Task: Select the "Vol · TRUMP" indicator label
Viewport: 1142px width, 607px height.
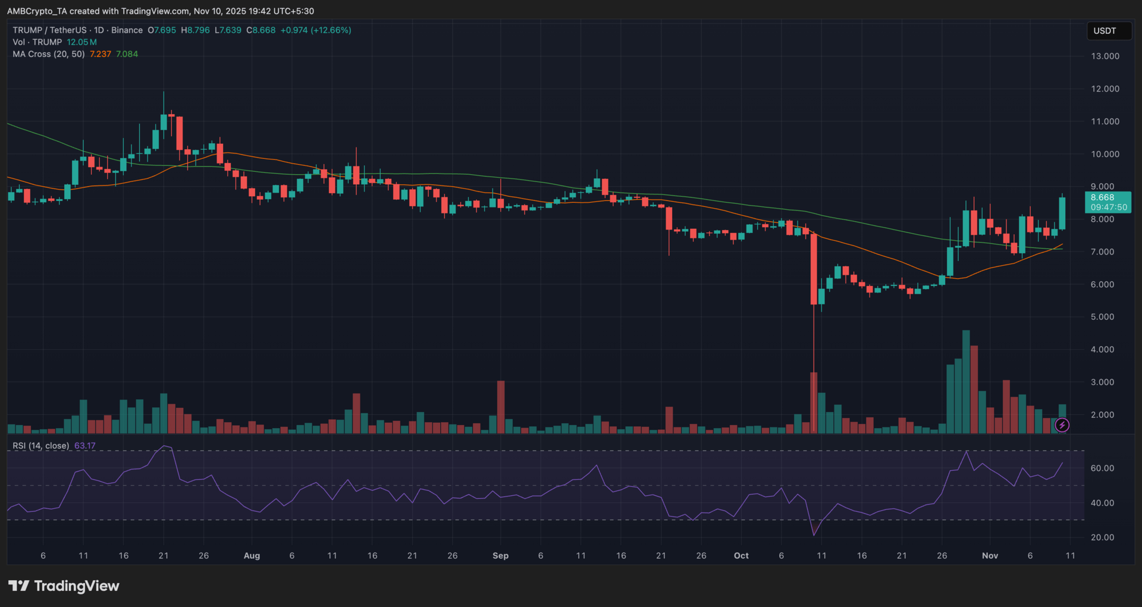Action: (37, 42)
